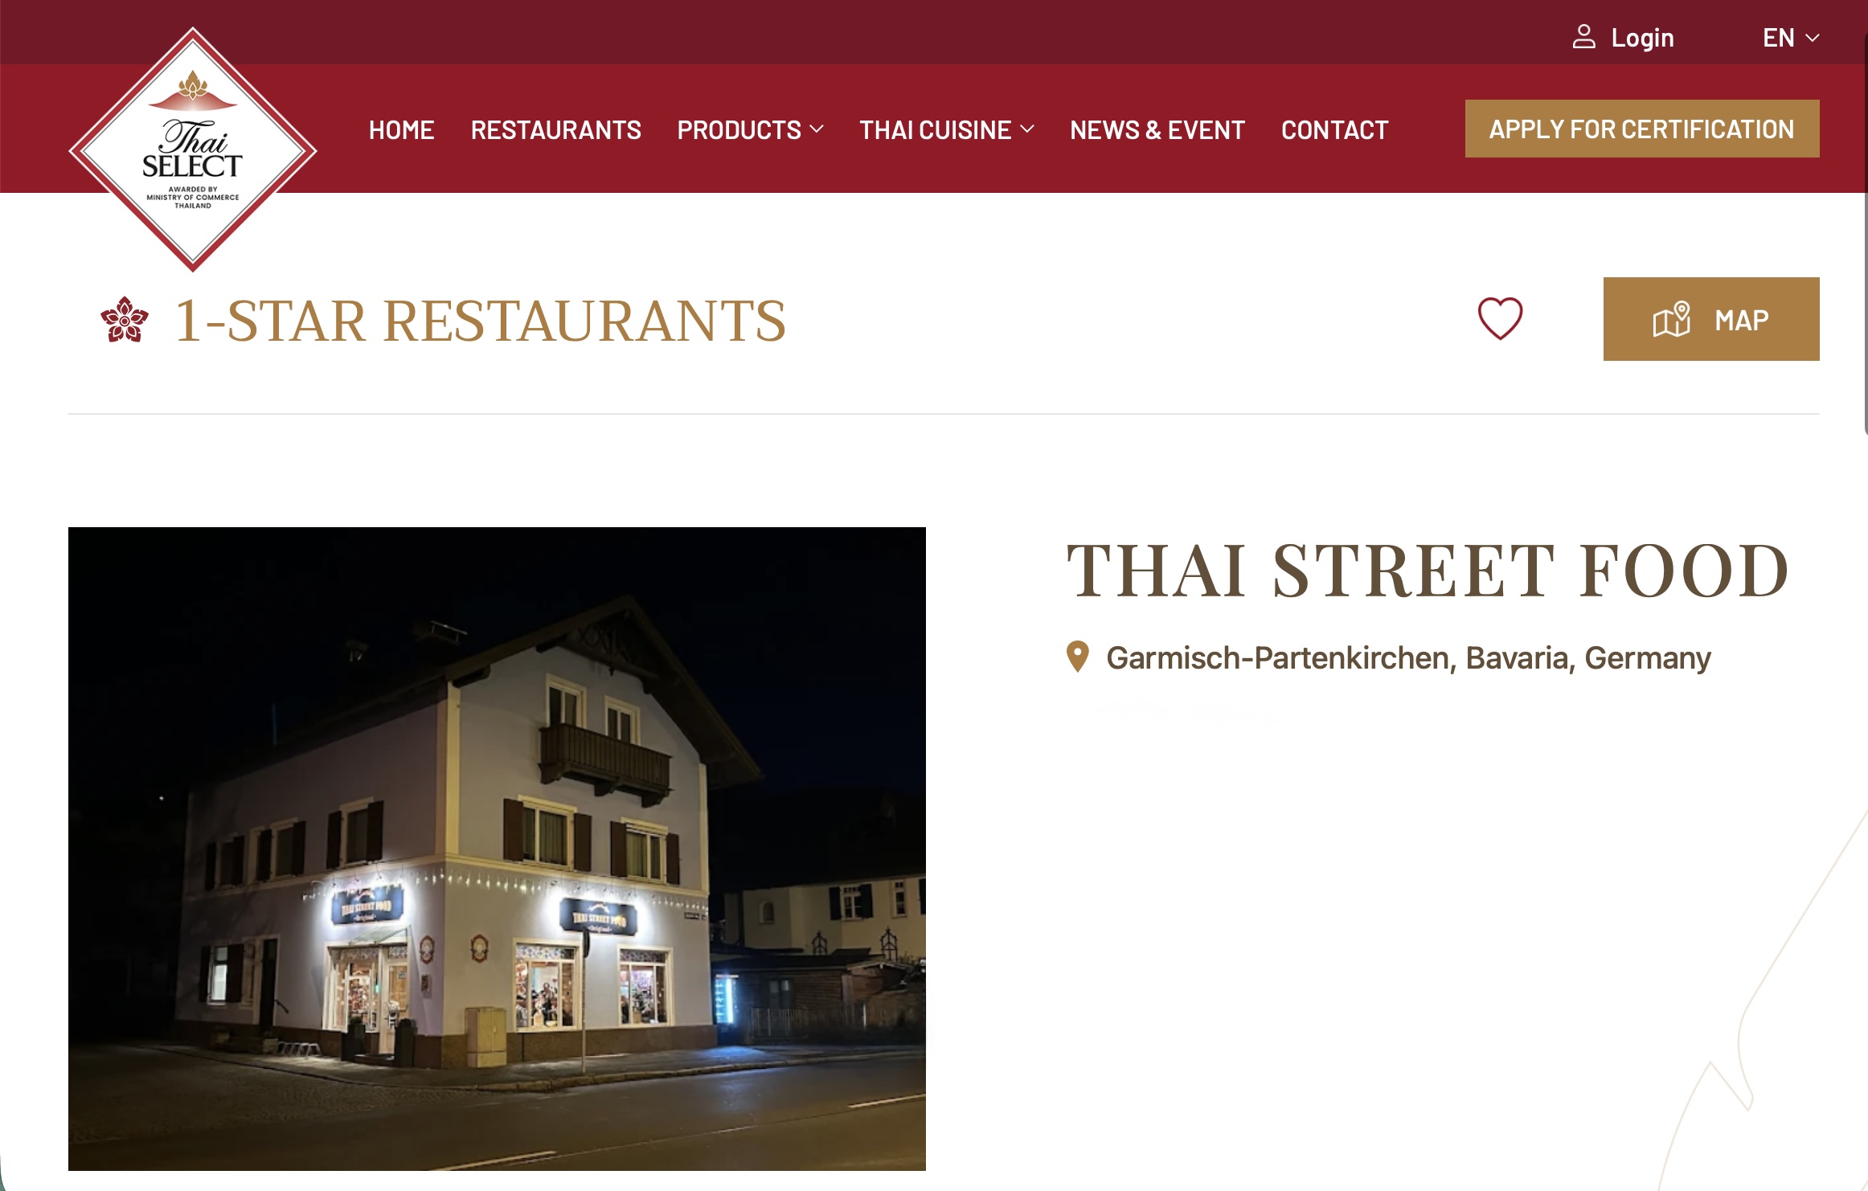
Task: Click the map pin icon in MAP button
Action: 1672,319
